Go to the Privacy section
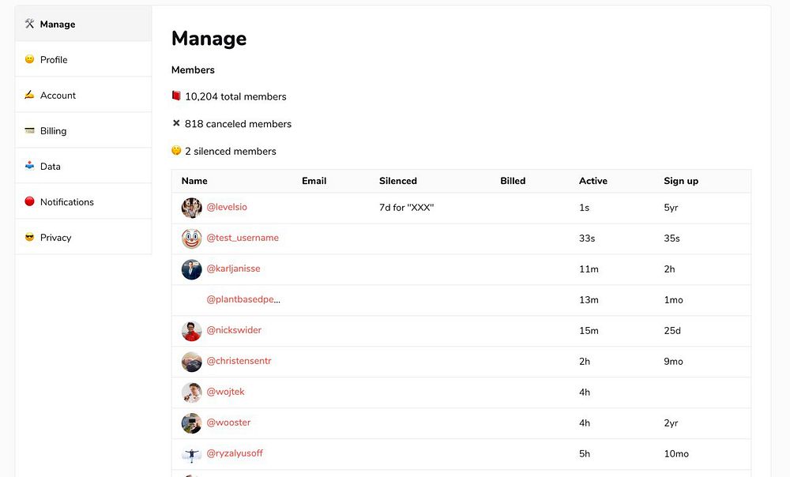 pos(55,238)
